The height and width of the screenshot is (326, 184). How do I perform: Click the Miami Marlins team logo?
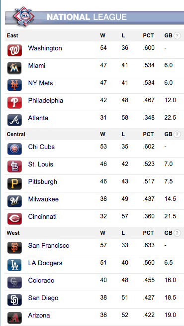(x=14, y=68)
